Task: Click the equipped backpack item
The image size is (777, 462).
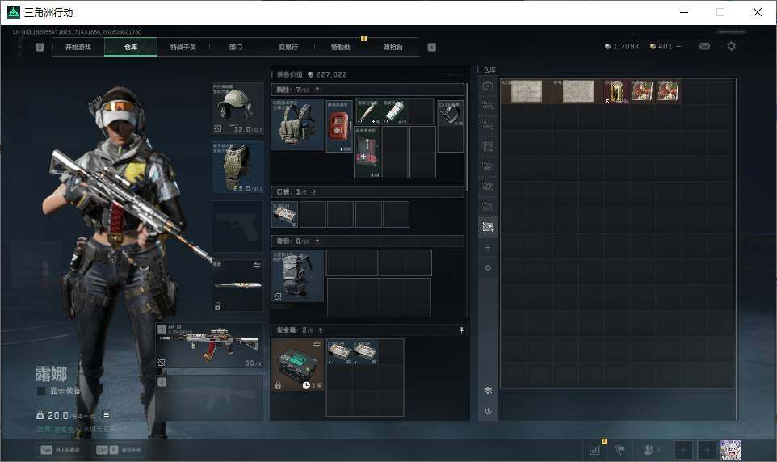Action: pos(297,275)
